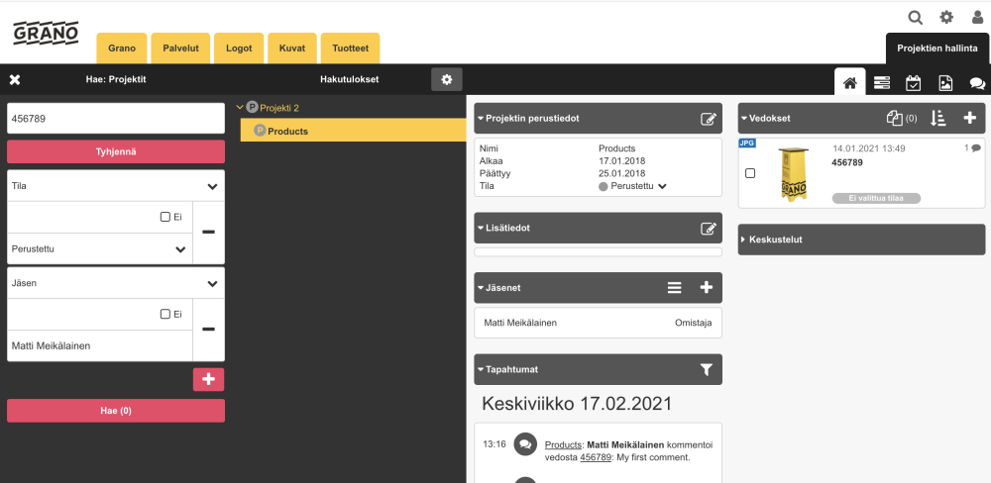Click the Tyhjennä button

(116, 152)
